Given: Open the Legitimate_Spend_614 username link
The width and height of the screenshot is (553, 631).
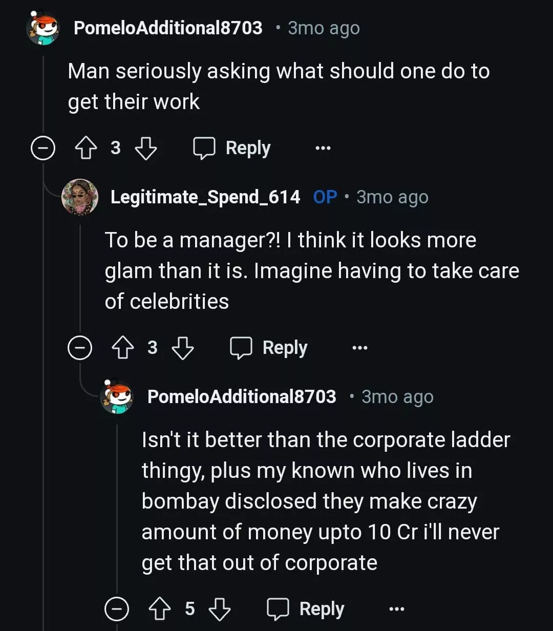Looking at the screenshot, I should click(205, 197).
